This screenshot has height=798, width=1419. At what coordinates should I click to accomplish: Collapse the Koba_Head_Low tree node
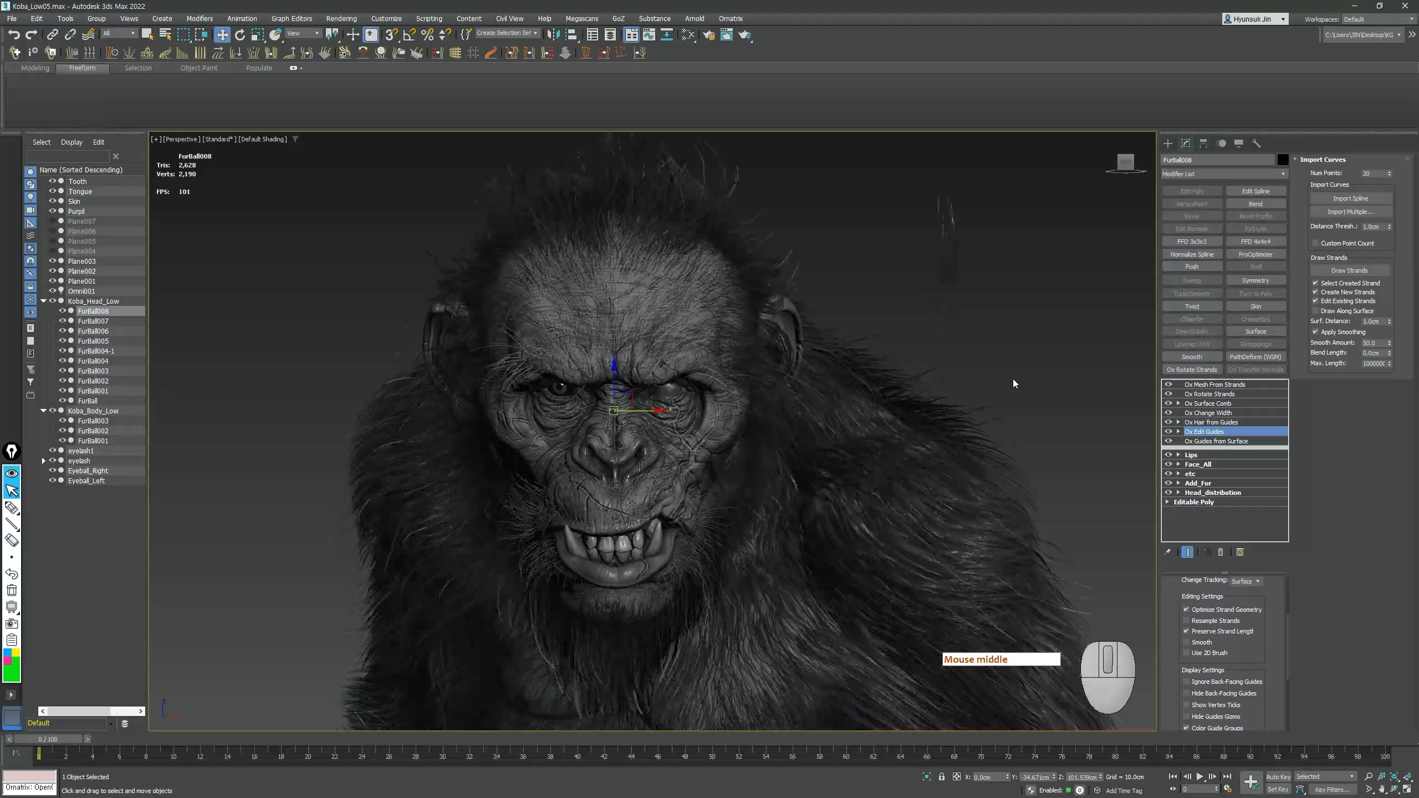(43, 301)
